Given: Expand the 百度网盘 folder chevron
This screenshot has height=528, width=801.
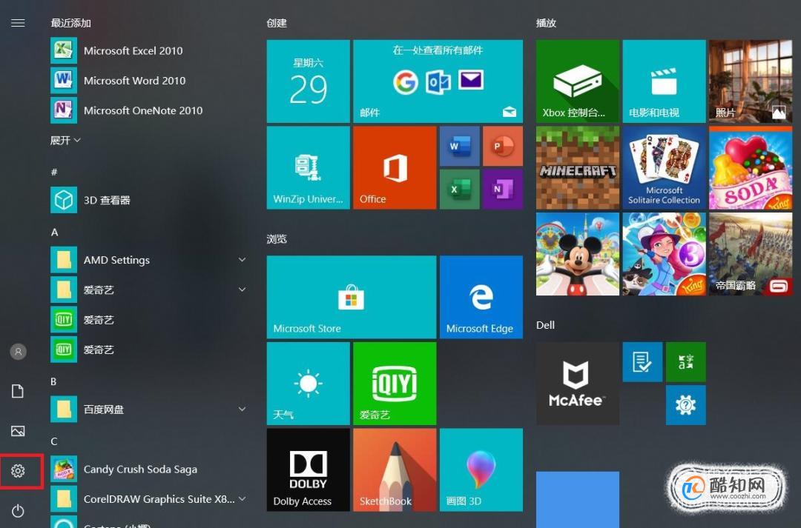Looking at the screenshot, I should pos(242,409).
